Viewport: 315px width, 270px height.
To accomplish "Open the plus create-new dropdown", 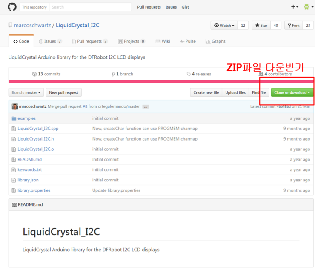I will pyautogui.click(x=295, y=7).
